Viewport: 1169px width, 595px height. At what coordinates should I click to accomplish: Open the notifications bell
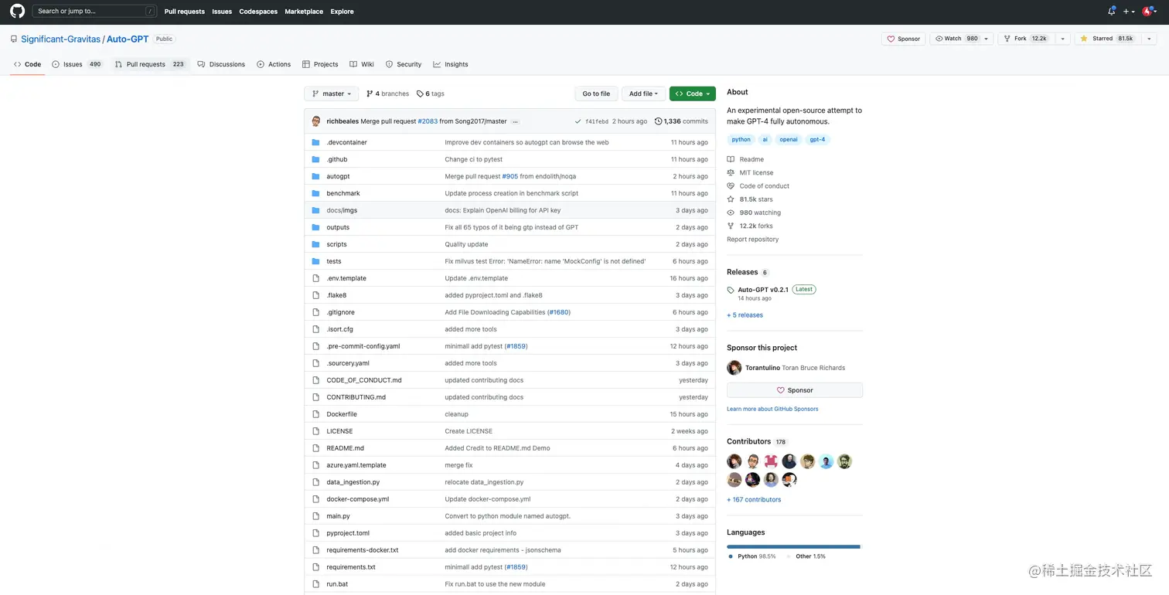1111,12
